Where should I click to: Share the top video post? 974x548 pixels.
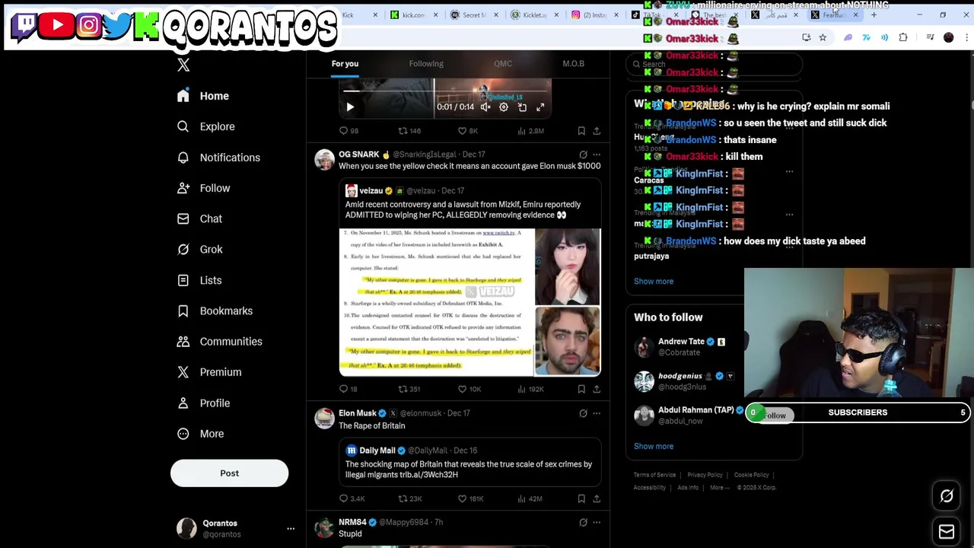[x=597, y=131]
